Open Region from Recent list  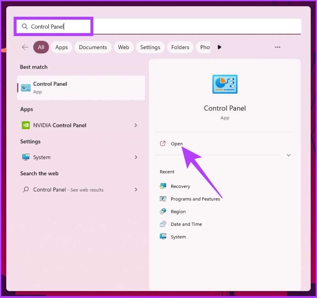[178, 211]
